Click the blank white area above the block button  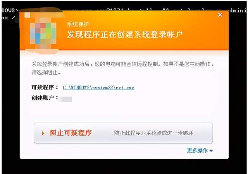tap(123, 112)
